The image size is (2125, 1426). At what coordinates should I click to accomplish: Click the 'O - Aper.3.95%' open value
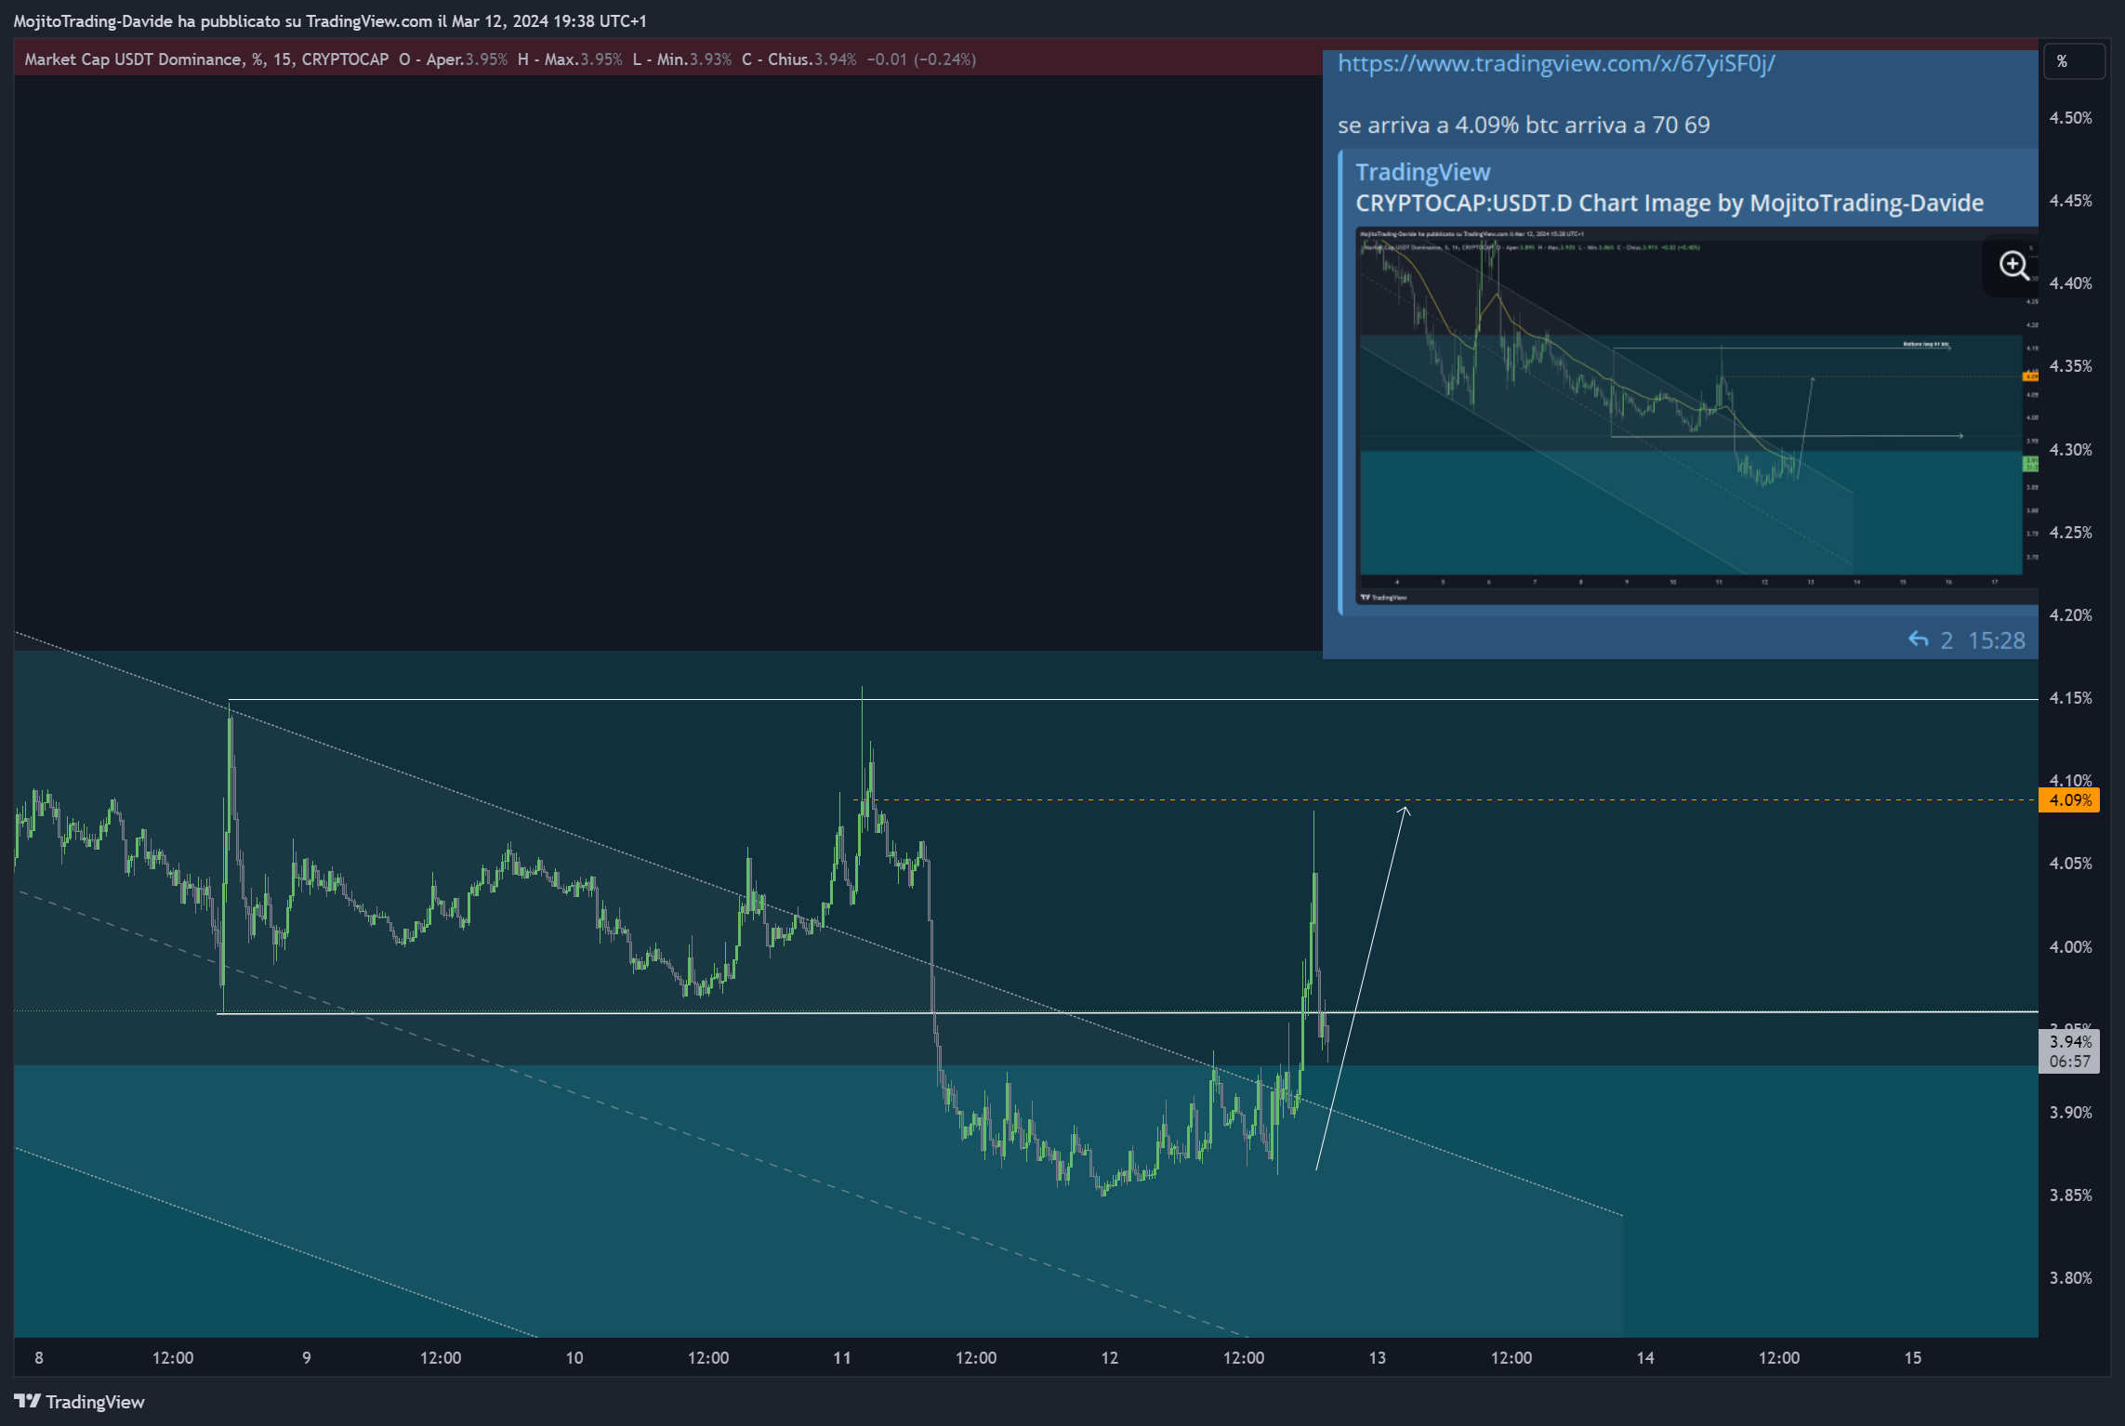[x=453, y=59]
